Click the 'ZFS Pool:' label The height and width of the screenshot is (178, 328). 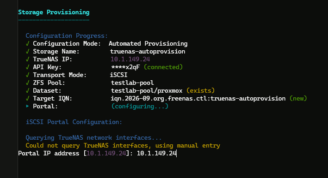point(49,83)
